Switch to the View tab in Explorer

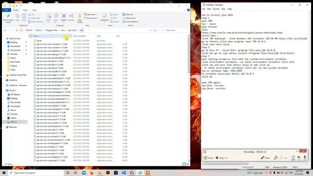pos(34,10)
